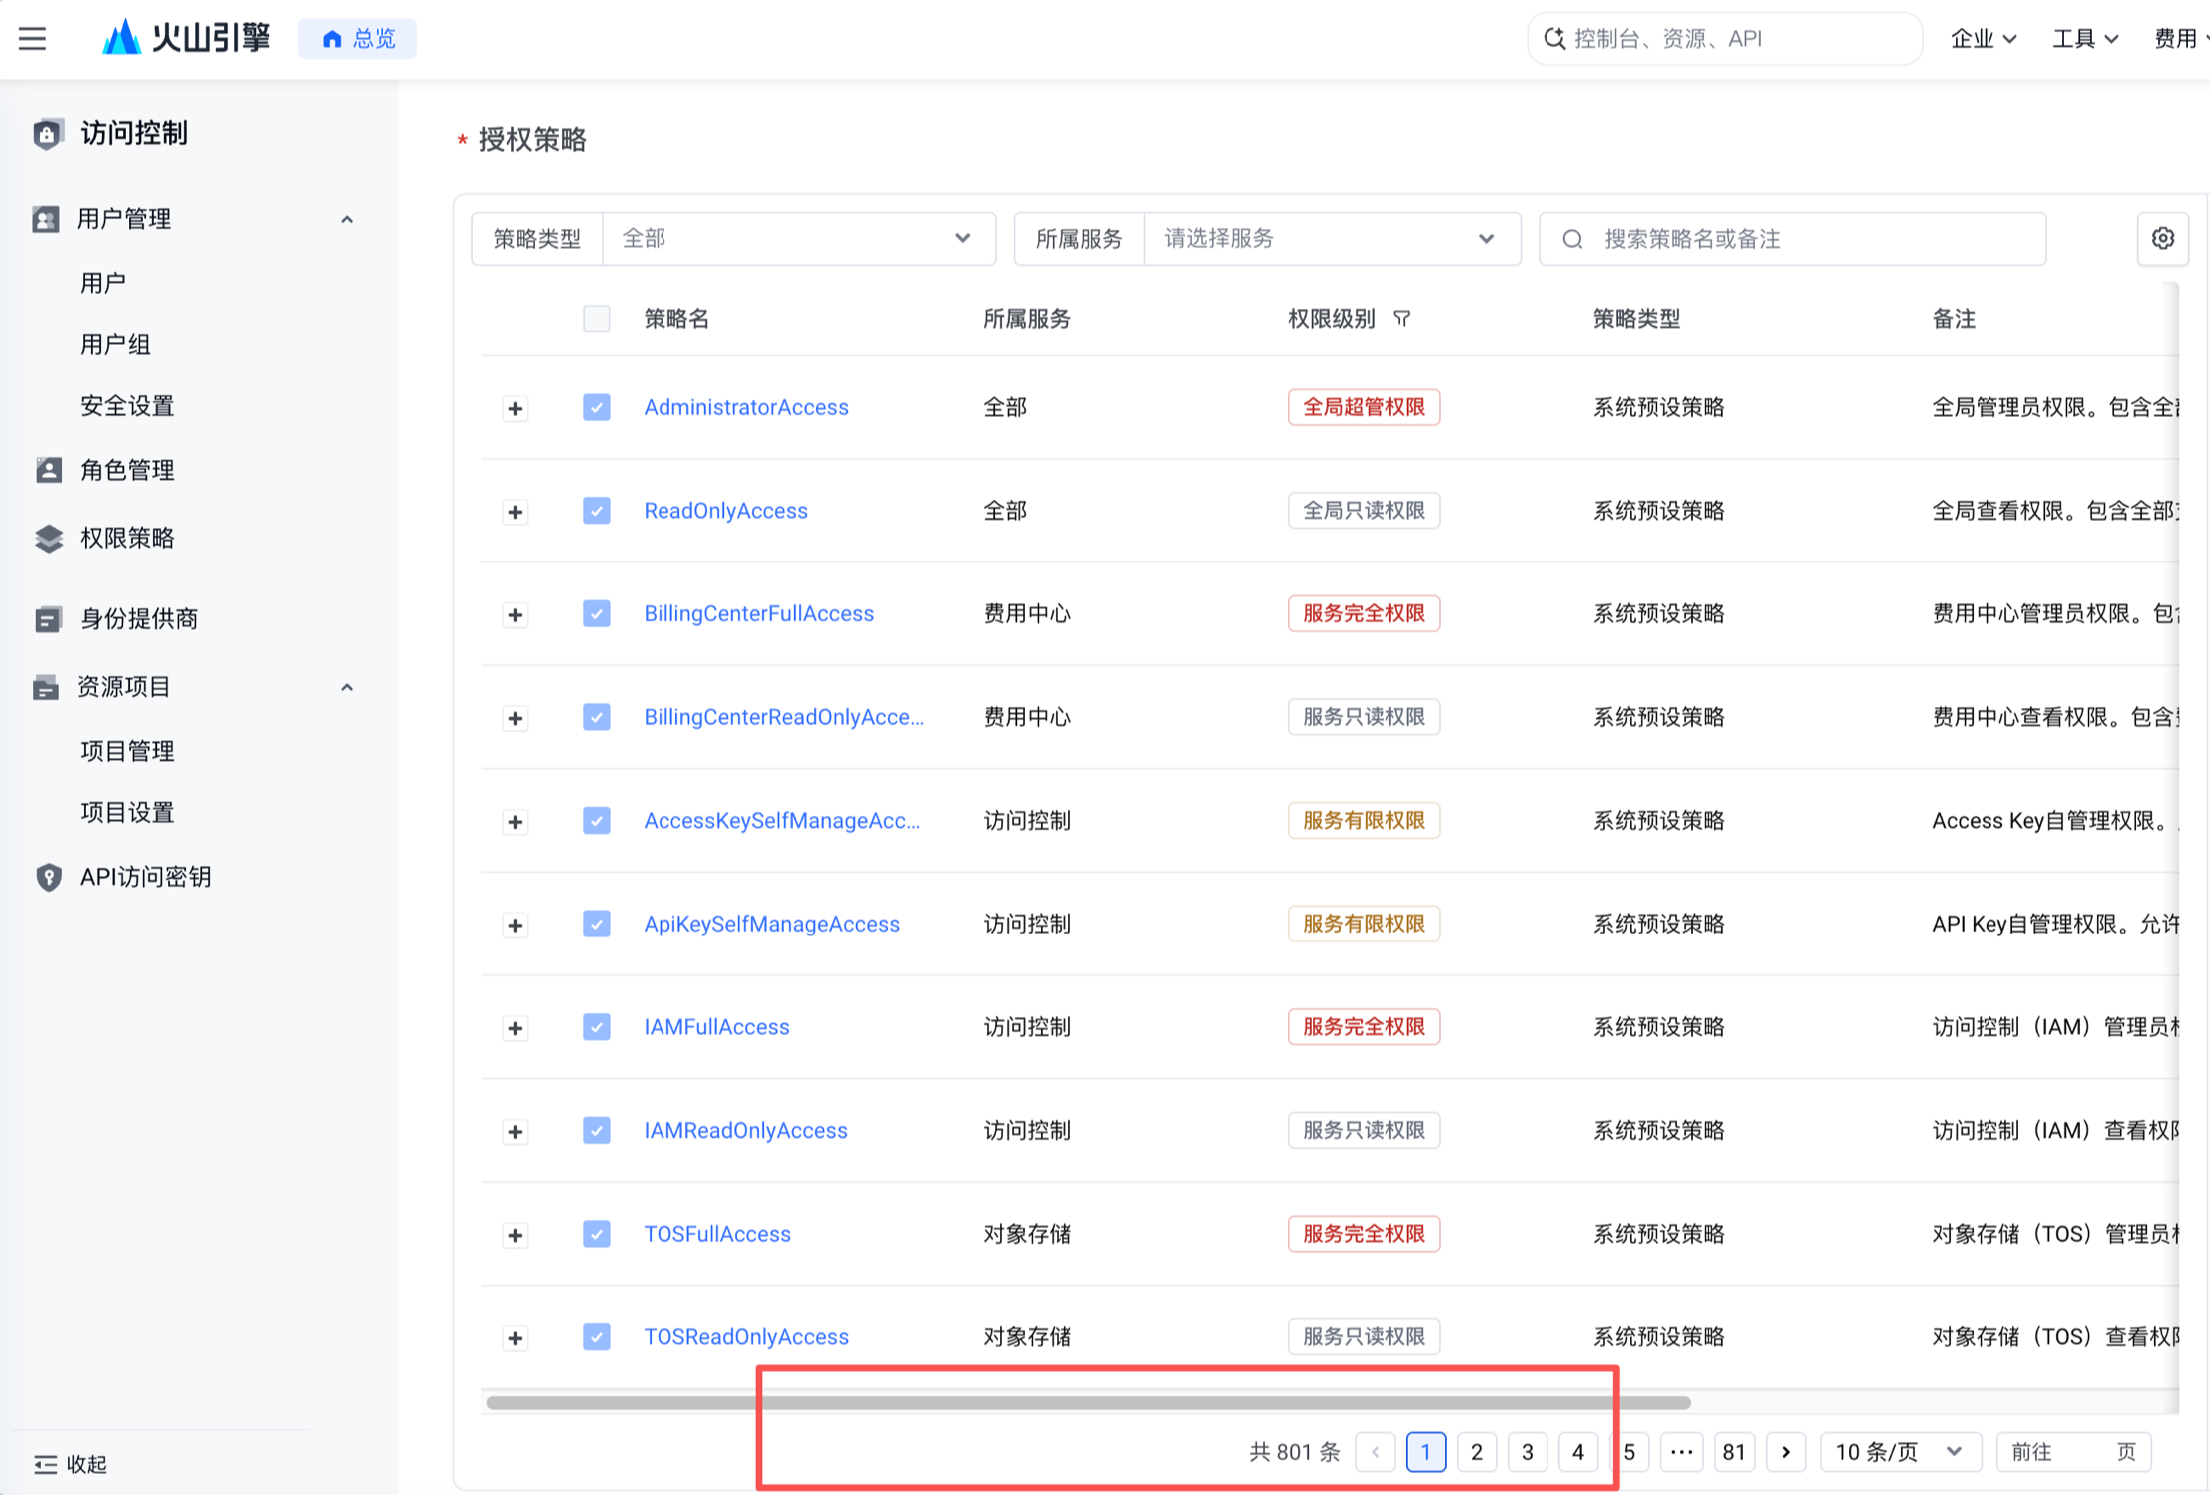
Task: Click the 总览 overview button
Action: coord(358,39)
